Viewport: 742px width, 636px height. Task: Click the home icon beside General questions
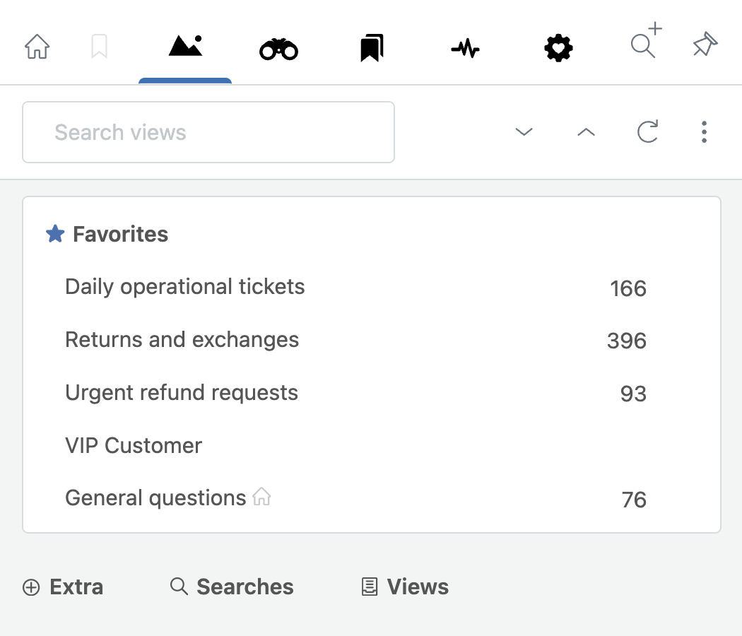point(262,497)
